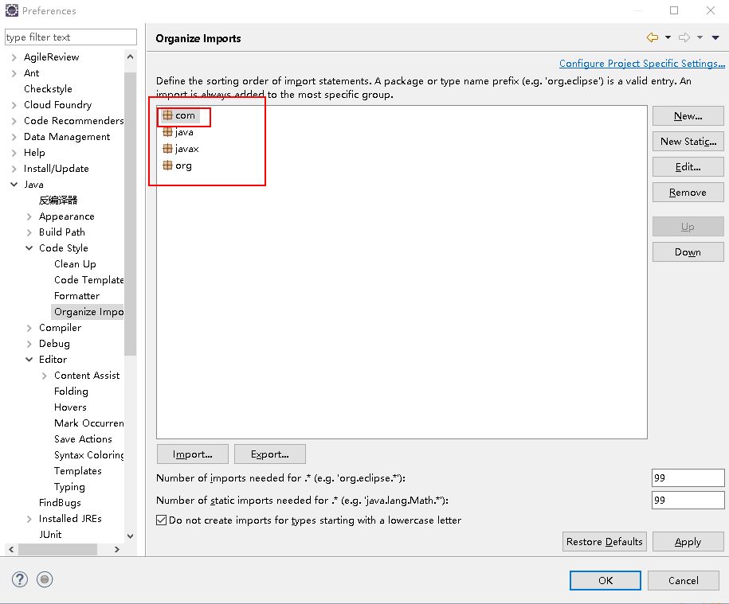Viewport: 729px width, 604px height.
Task: Click the Export... button
Action: click(x=269, y=454)
